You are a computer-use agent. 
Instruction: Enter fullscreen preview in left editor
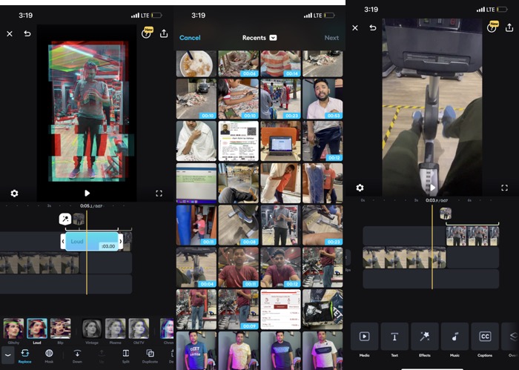coord(159,194)
